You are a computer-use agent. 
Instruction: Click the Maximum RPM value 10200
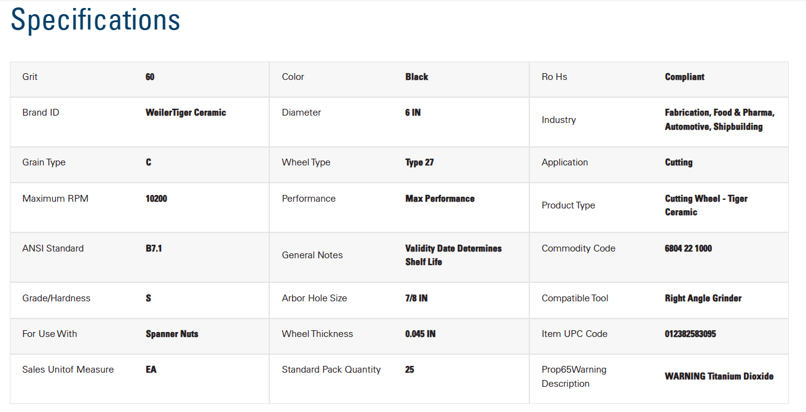(156, 199)
